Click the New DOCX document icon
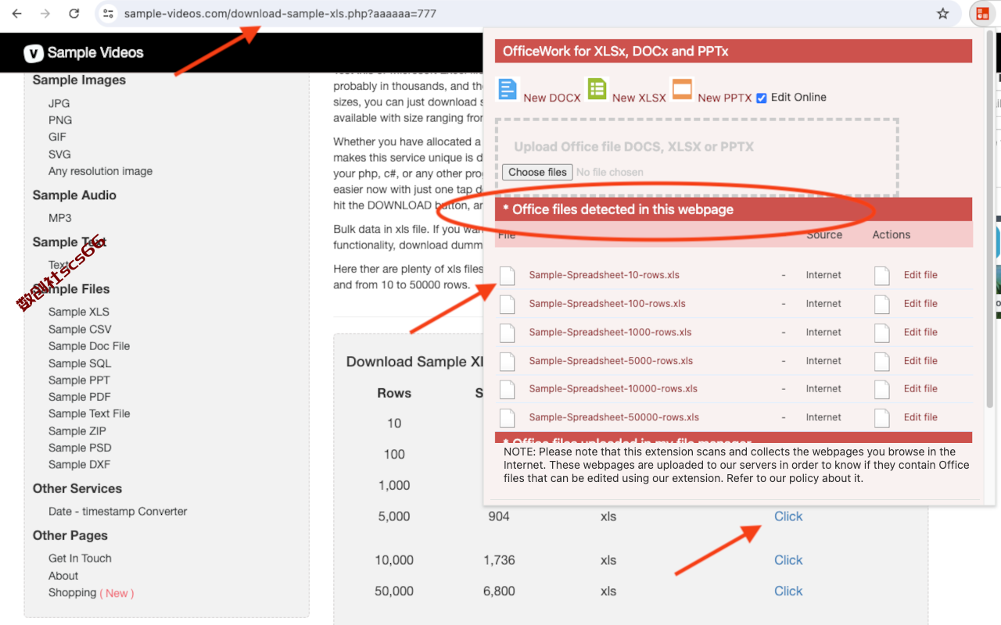The width and height of the screenshot is (1001, 625). click(508, 89)
